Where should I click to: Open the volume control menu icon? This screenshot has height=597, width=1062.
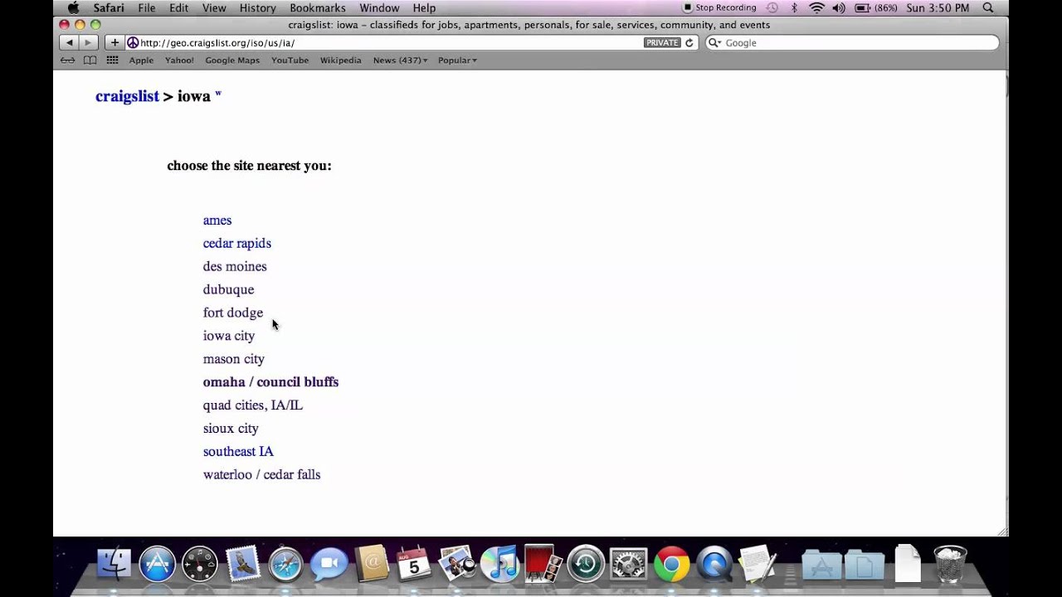tap(839, 8)
